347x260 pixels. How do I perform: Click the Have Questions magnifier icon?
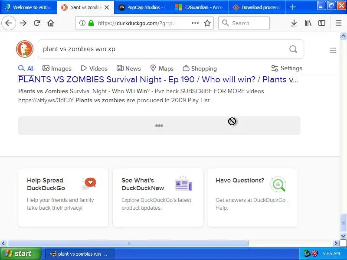(278, 184)
